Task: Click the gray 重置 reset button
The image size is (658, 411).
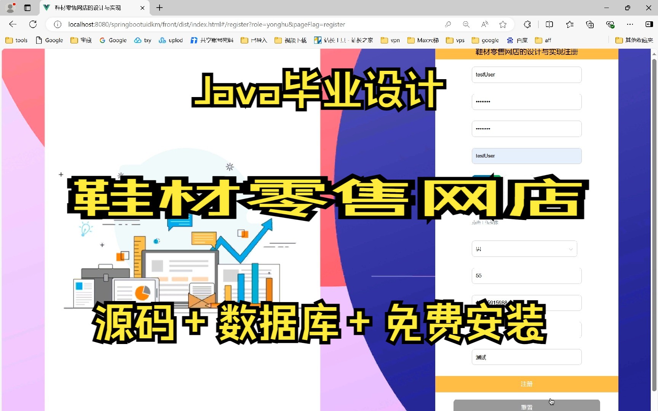Action: pos(527,406)
